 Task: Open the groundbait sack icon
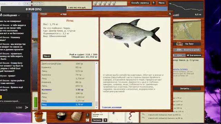(77, 116)
